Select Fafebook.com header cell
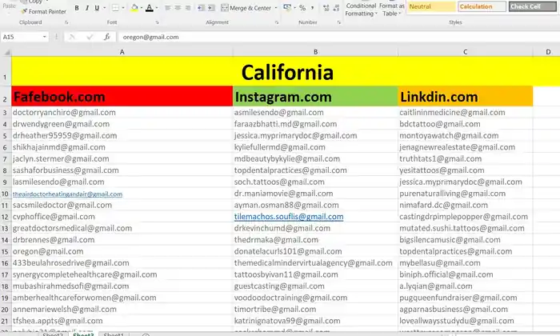This screenshot has height=336, width=560. (x=122, y=97)
